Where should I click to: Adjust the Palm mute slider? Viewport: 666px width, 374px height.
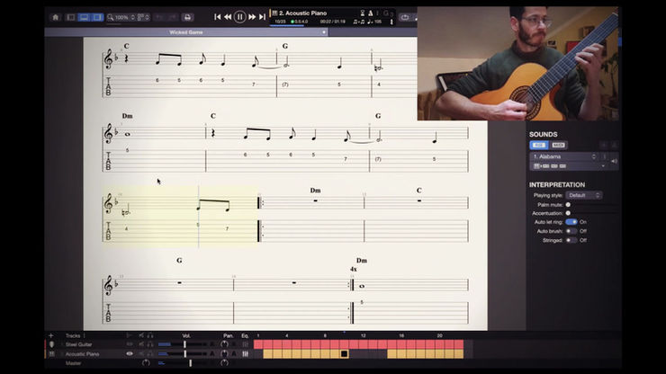coord(568,205)
